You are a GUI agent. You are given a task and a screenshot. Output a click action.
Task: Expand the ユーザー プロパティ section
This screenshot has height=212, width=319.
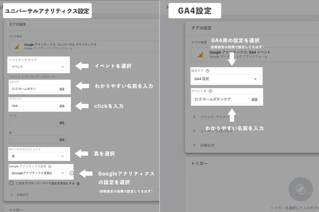(212, 131)
